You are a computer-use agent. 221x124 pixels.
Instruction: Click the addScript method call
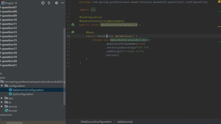tap(114, 51)
